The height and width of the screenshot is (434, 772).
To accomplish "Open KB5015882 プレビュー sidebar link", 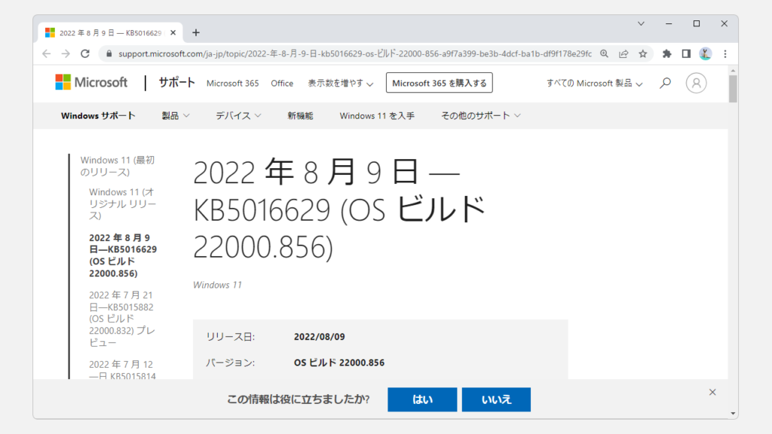I will (121, 319).
